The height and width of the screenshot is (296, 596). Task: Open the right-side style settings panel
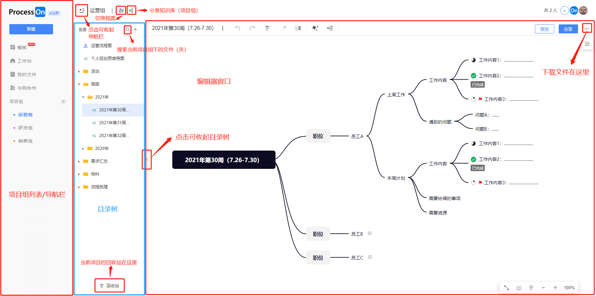click(587, 44)
